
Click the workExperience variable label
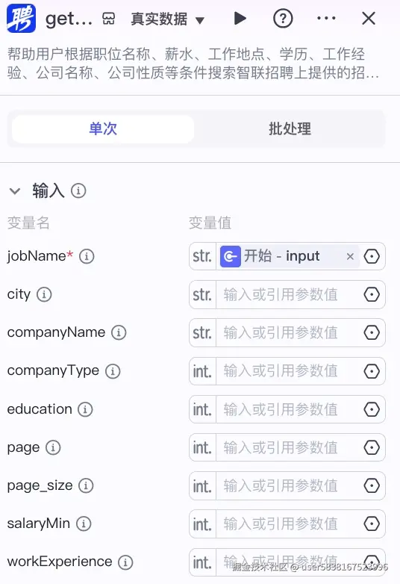[60, 562]
